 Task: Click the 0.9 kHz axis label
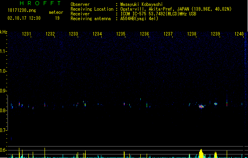coord(3,91)
